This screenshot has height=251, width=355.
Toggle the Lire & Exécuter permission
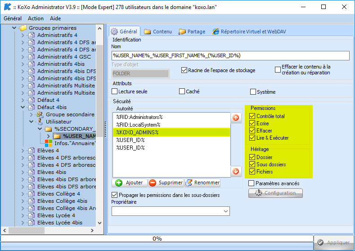[x=252, y=138]
